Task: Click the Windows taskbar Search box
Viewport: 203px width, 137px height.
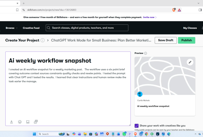Action: [51, 134]
